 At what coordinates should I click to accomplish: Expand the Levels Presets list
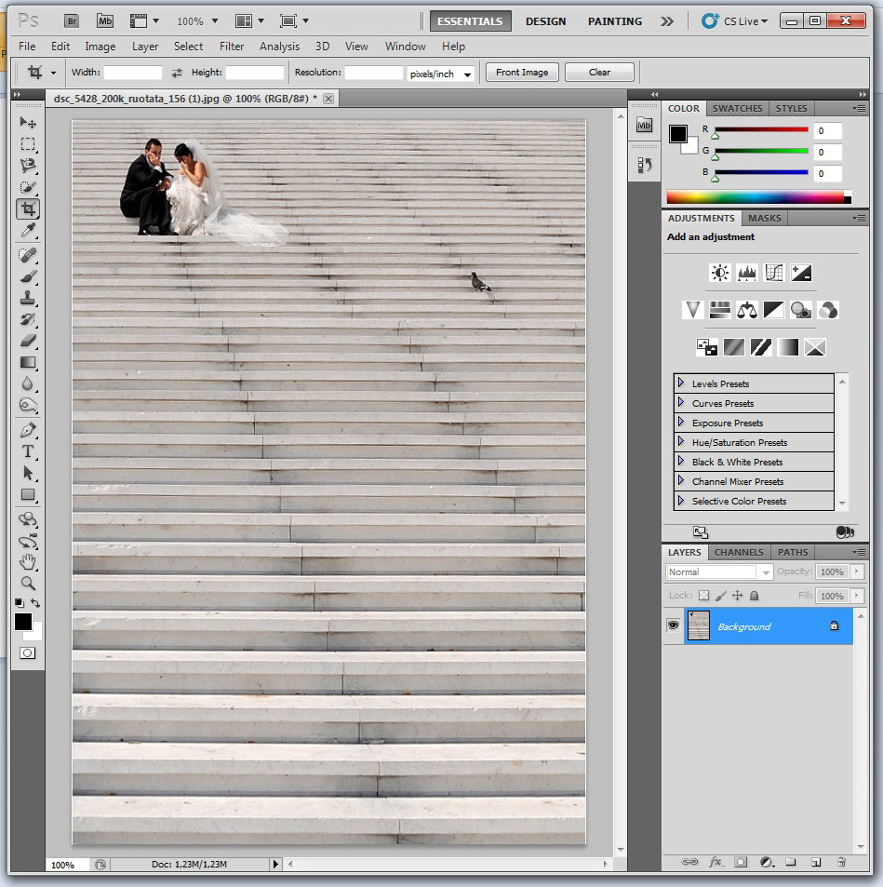(681, 383)
